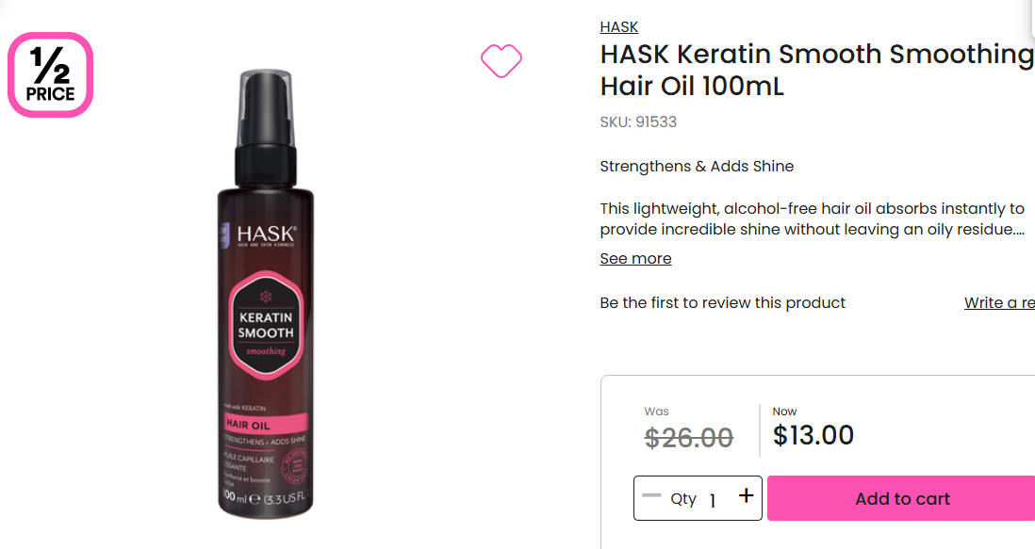The height and width of the screenshot is (549, 1035).
Task: View the HASK hair oil product image
Action: [266, 293]
